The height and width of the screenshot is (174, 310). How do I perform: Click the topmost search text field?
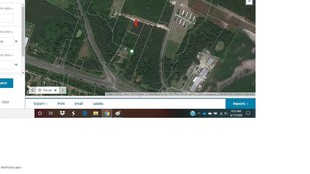point(6,18)
